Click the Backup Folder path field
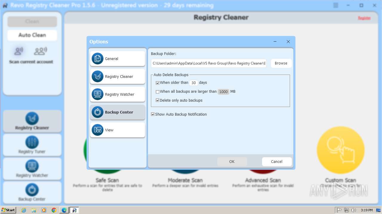This screenshot has width=382, height=214. (x=209, y=63)
